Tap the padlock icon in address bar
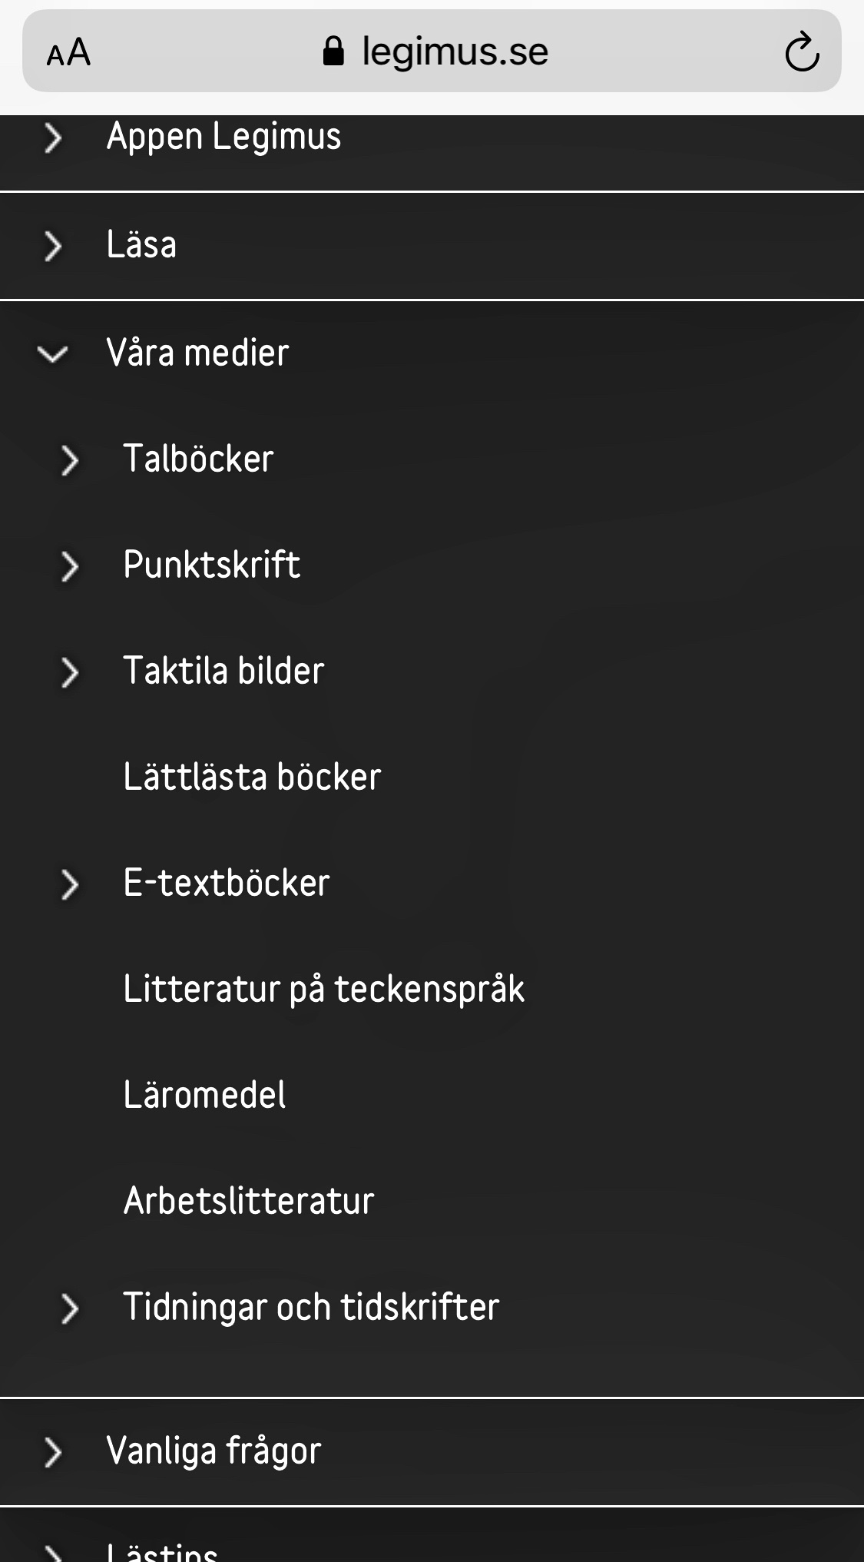864x1562 pixels. point(333,51)
